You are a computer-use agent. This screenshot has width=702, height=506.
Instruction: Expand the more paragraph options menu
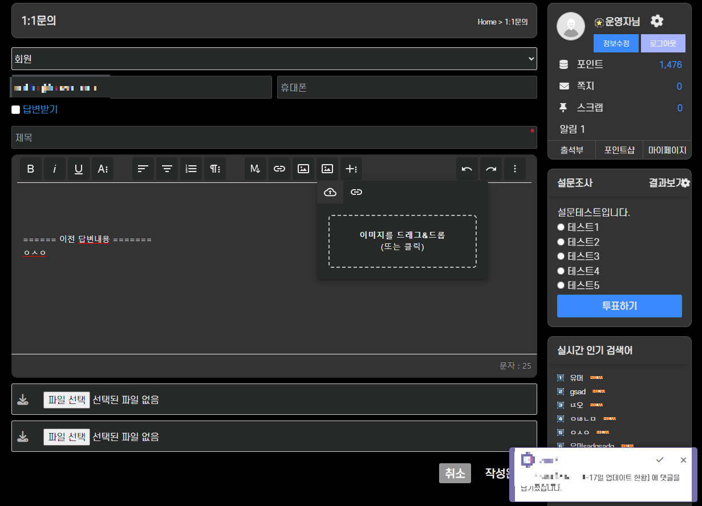coord(215,169)
